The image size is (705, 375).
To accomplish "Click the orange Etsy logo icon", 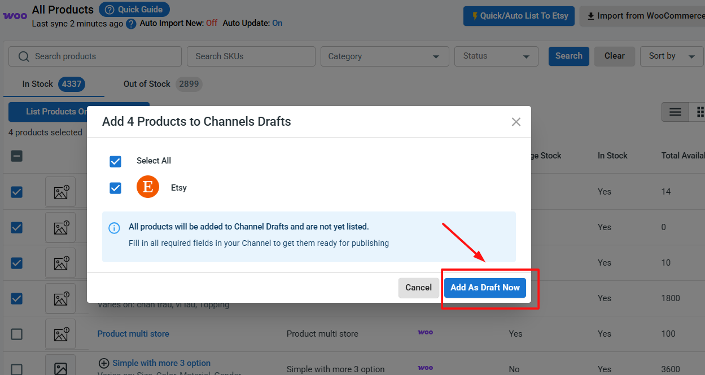I will [x=148, y=187].
